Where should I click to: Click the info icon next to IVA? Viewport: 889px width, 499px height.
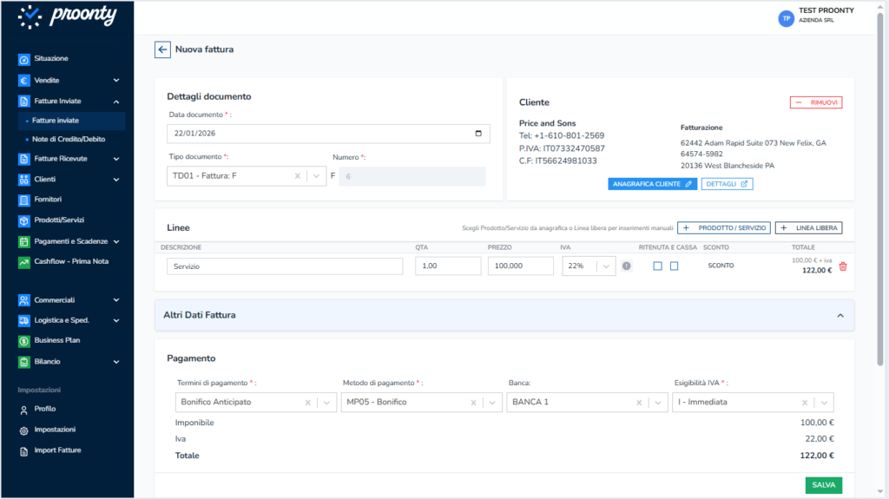click(626, 266)
